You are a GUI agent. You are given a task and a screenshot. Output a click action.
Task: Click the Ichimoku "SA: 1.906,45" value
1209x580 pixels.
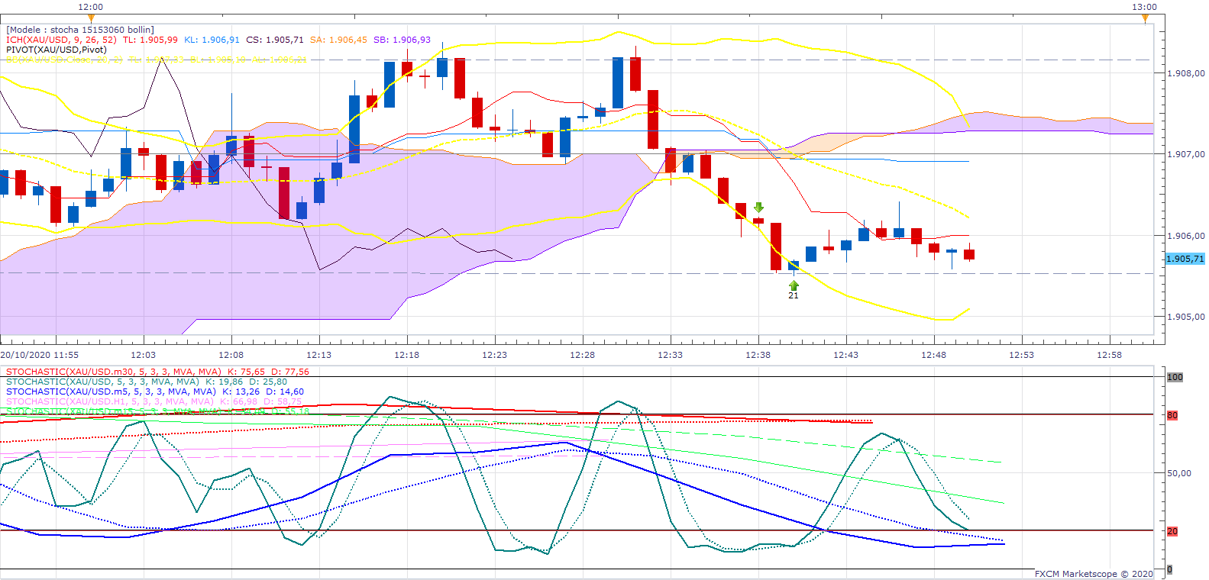click(338, 40)
